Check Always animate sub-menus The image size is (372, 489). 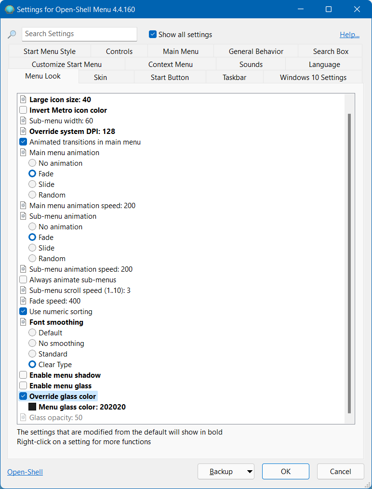coord(23,280)
